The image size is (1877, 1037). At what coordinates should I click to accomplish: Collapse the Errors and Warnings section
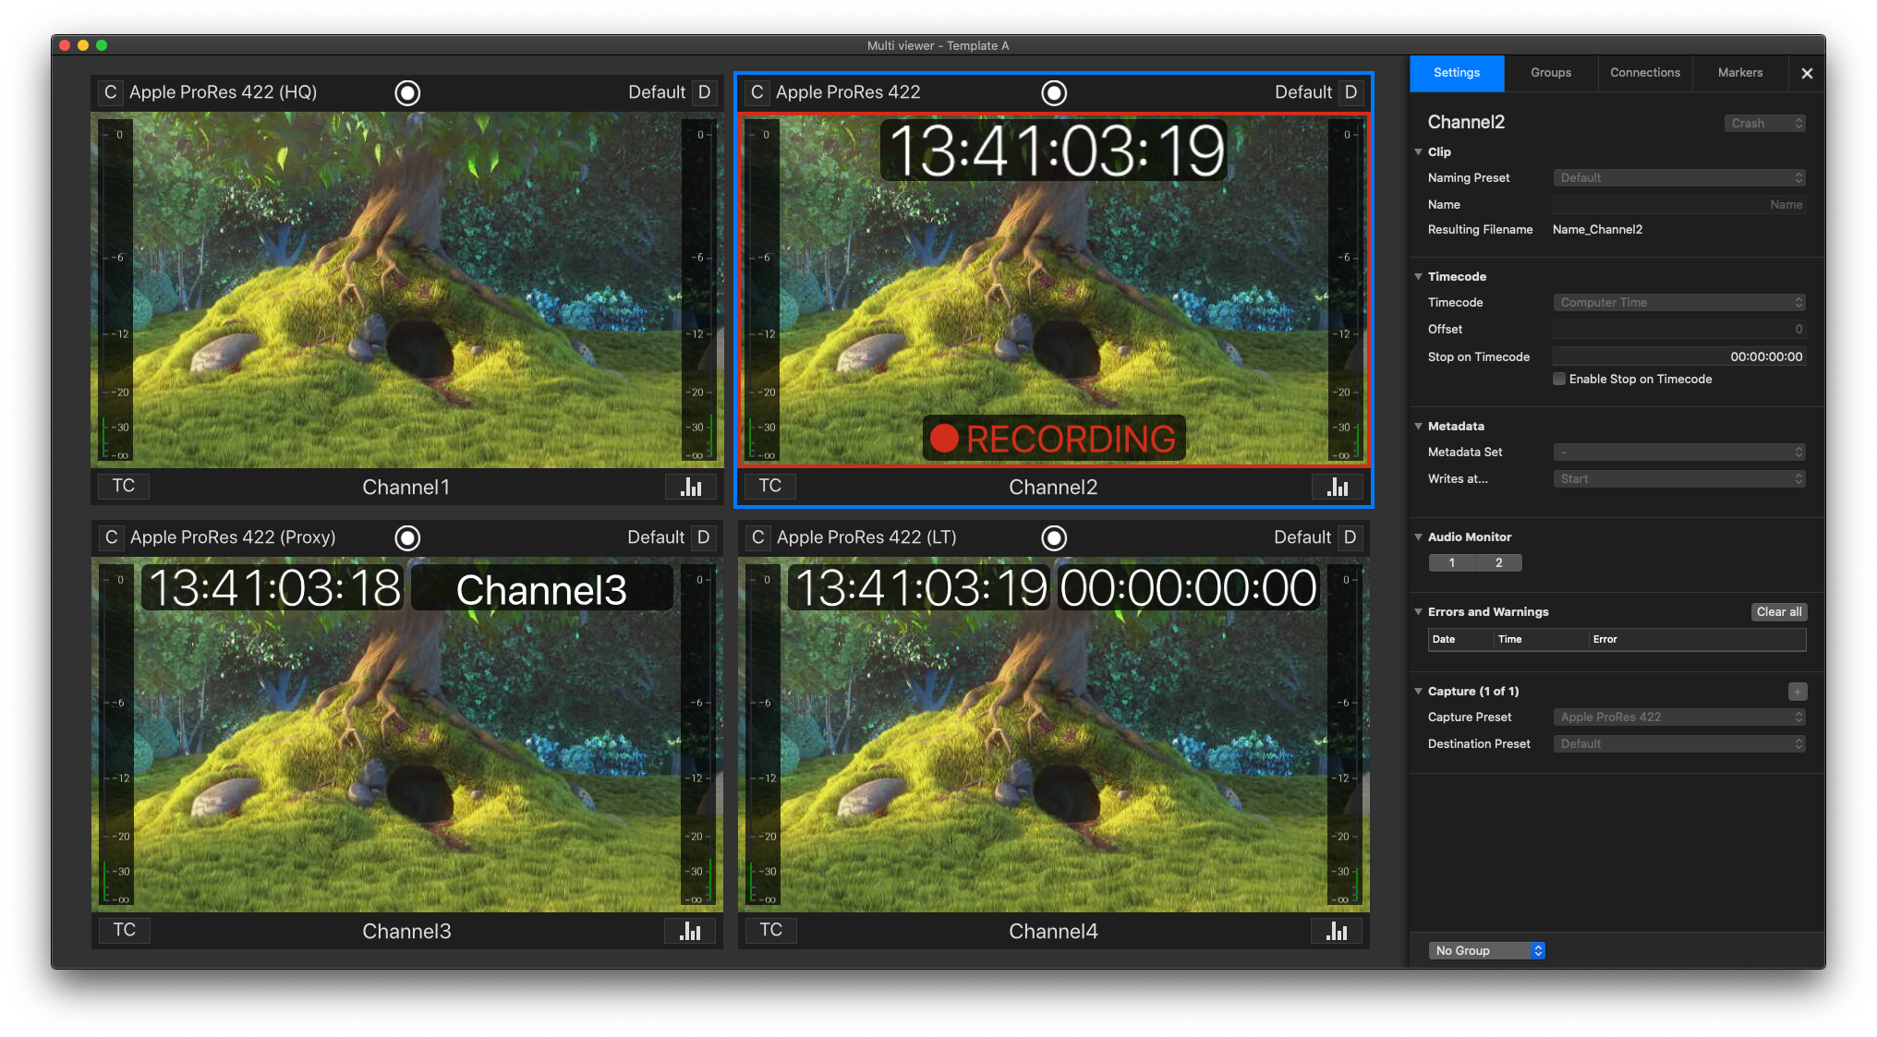pyautogui.click(x=1419, y=611)
